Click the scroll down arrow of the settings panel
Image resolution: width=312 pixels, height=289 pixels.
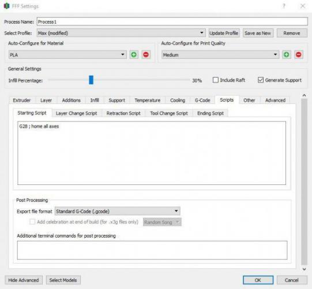point(305,269)
